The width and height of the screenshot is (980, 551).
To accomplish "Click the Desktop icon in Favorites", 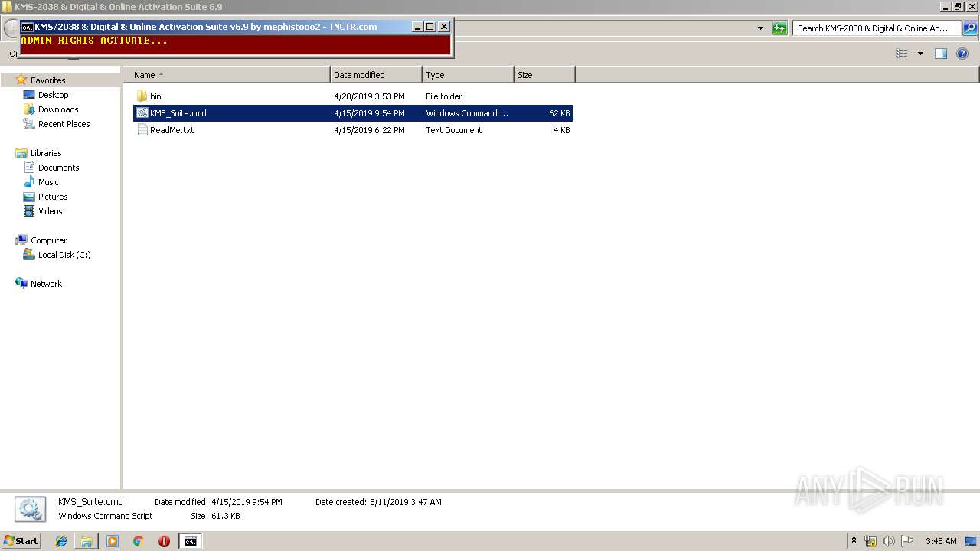I will click(x=29, y=95).
